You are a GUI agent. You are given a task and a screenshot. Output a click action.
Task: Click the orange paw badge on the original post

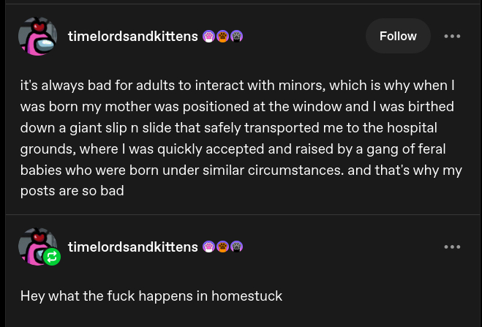click(222, 36)
